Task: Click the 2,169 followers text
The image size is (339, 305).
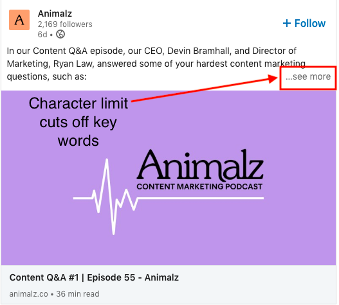Action: [x=65, y=24]
